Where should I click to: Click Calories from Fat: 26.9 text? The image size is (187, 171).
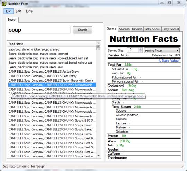166,55
